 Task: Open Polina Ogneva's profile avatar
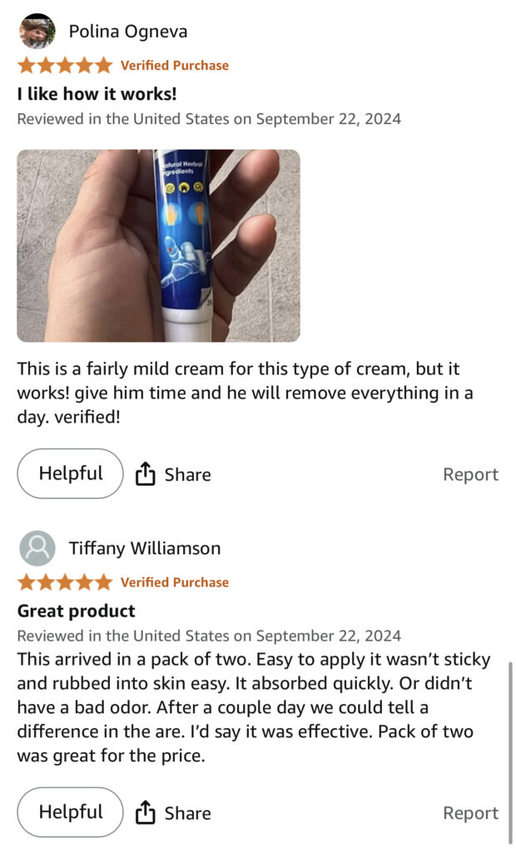click(x=37, y=31)
